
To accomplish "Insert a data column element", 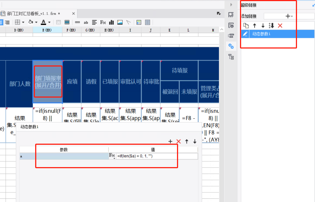I will 77,22.
